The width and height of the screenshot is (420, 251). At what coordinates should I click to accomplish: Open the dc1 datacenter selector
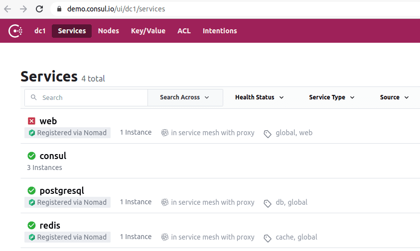tap(40, 31)
